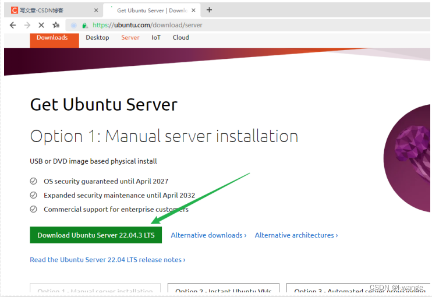Go to the Desktop downloads section
432x297 pixels.
[97, 37]
